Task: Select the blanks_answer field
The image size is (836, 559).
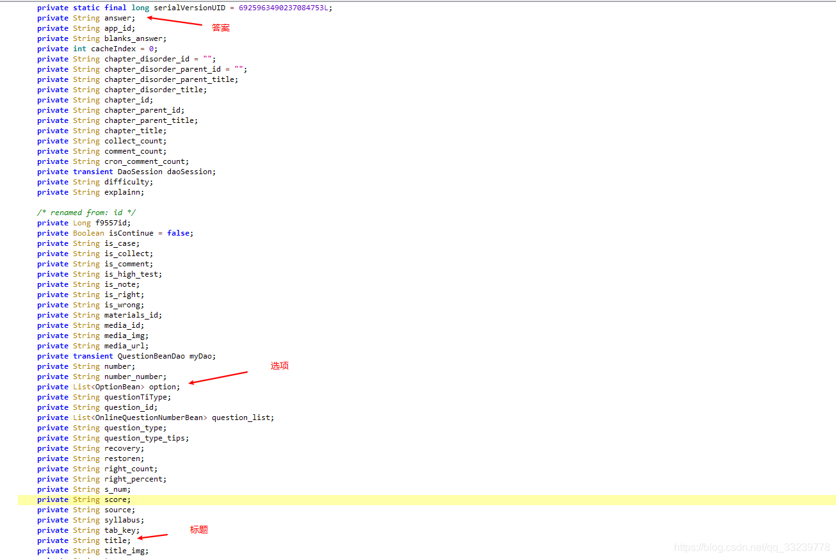Action: [x=102, y=38]
